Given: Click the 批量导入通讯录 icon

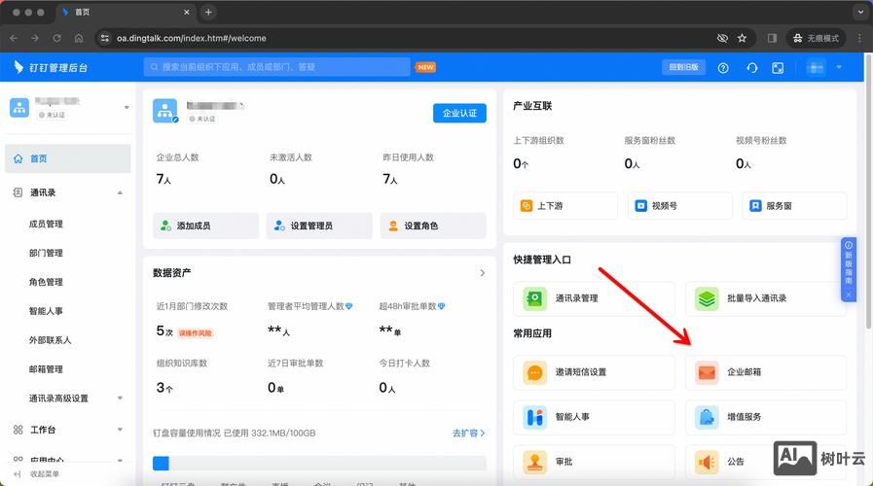Looking at the screenshot, I should click(x=707, y=298).
